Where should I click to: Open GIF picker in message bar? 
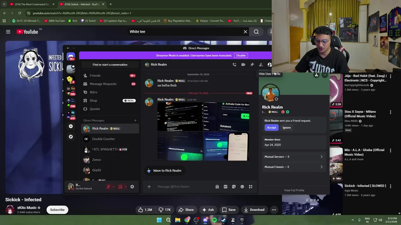click(226, 187)
